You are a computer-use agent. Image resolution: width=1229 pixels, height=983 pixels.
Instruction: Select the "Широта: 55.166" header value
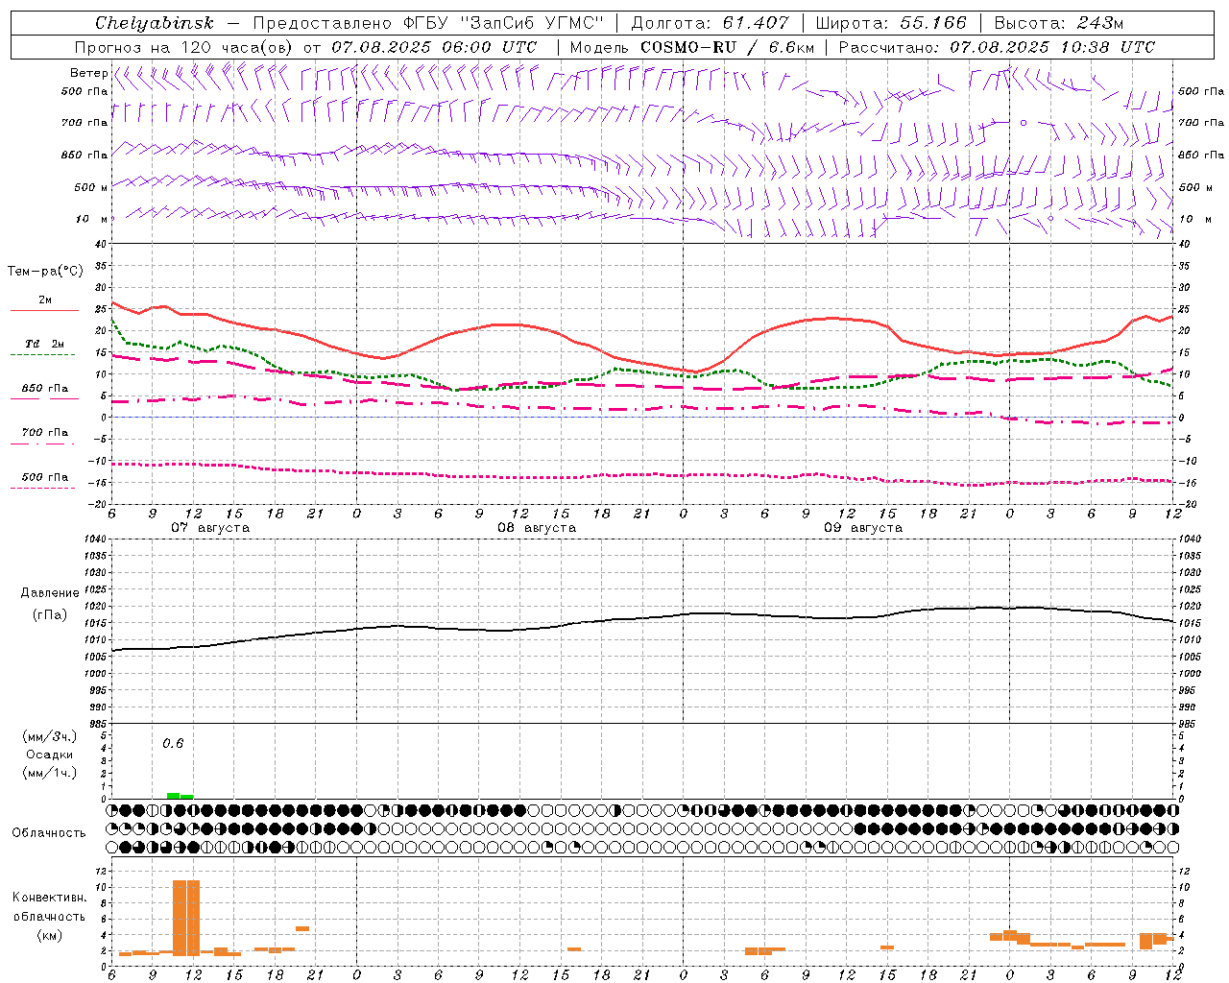click(891, 23)
